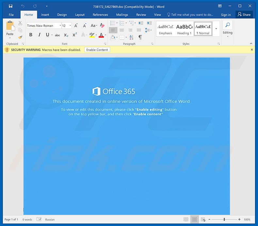Click the shading paint bucket icon
This screenshot has height=226, width=258.
coord(113,37)
